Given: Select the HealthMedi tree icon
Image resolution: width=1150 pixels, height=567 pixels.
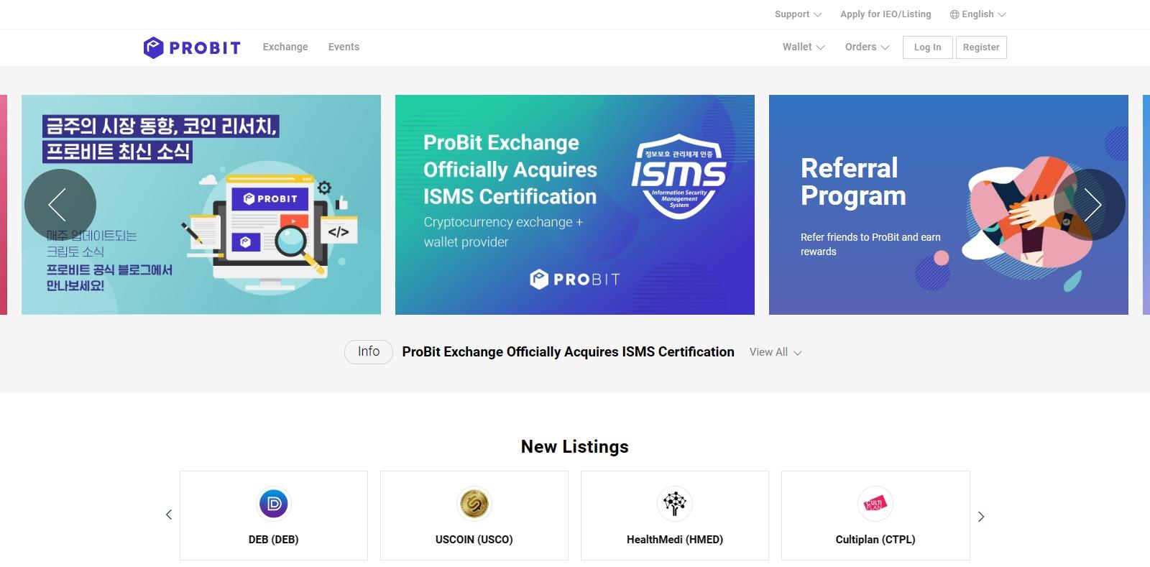Looking at the screenshot, I should pyautogui.click(x=675, y=504).
